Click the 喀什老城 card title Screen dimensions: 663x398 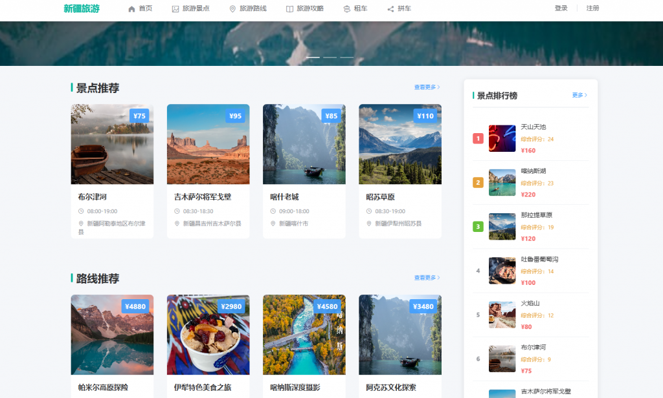(284, 196)
